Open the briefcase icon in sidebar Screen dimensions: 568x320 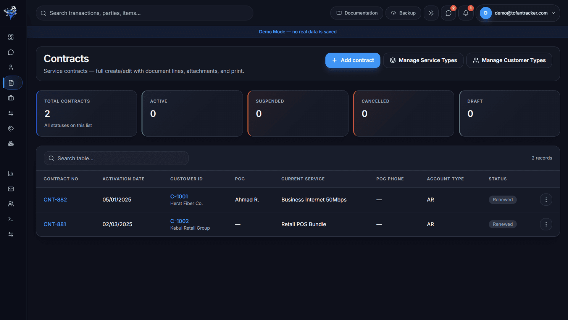click(x=11, y=98)
